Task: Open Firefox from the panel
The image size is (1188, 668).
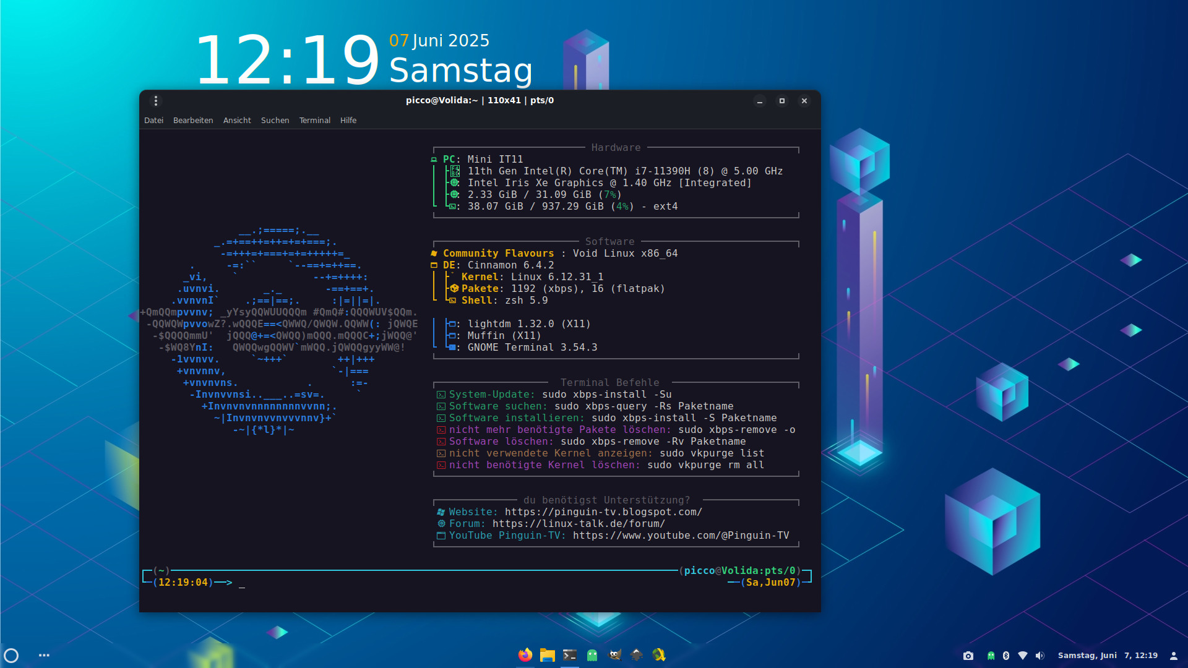Action: [525, 655]
